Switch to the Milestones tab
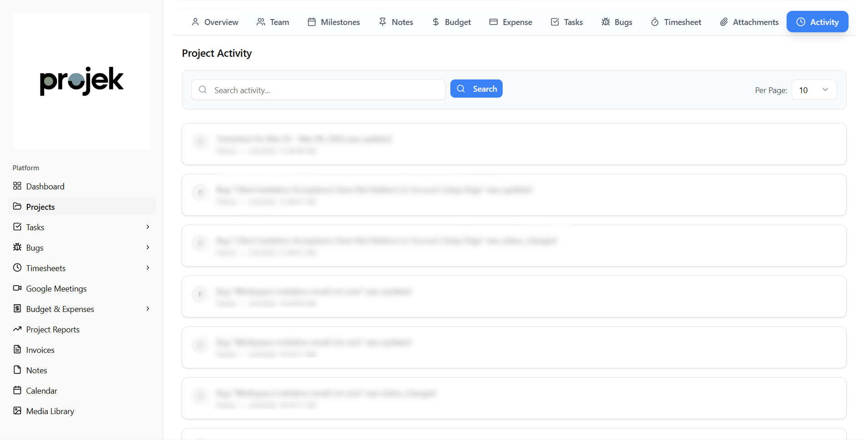This screenshot has height=440, width=863. [x=334, y=22]
